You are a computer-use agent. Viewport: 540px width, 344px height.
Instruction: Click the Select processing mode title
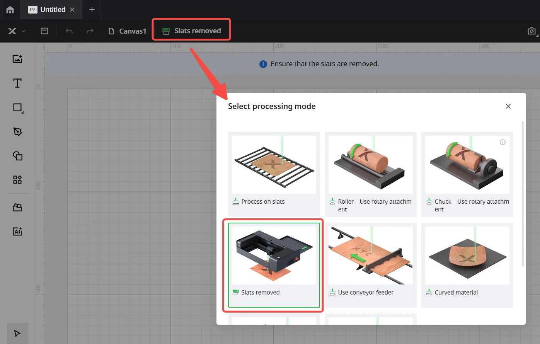pos(272,106)
